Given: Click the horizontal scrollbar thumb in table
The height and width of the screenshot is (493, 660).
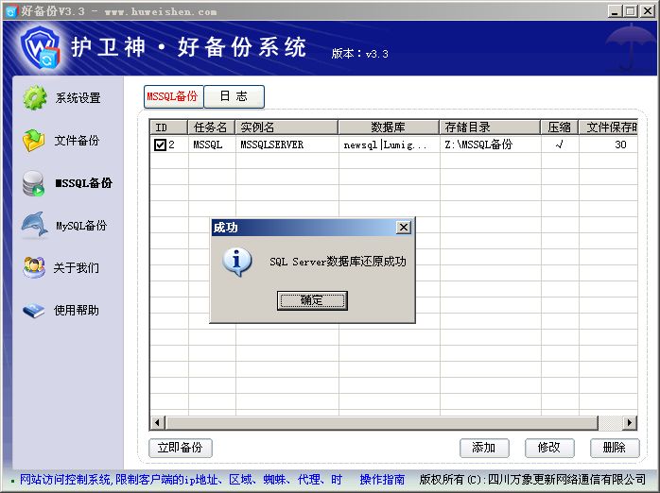Looking at the screenshot, I should 382,422.
